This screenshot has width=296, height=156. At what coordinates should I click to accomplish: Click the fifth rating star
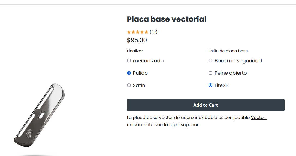pos(146,32)
